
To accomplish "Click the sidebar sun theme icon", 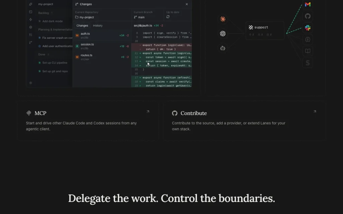I will (30, 83).
